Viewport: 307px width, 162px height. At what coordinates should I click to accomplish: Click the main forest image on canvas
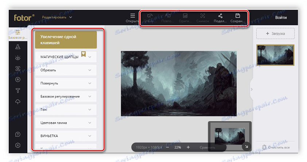pyautogui.click(x=179, y=84)
